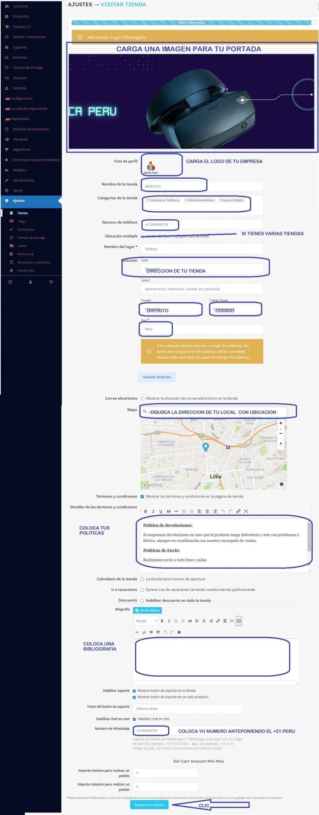
Task: Enable store-wide discount checkbox
Action: pyautogui.click(x=142, y=601)
